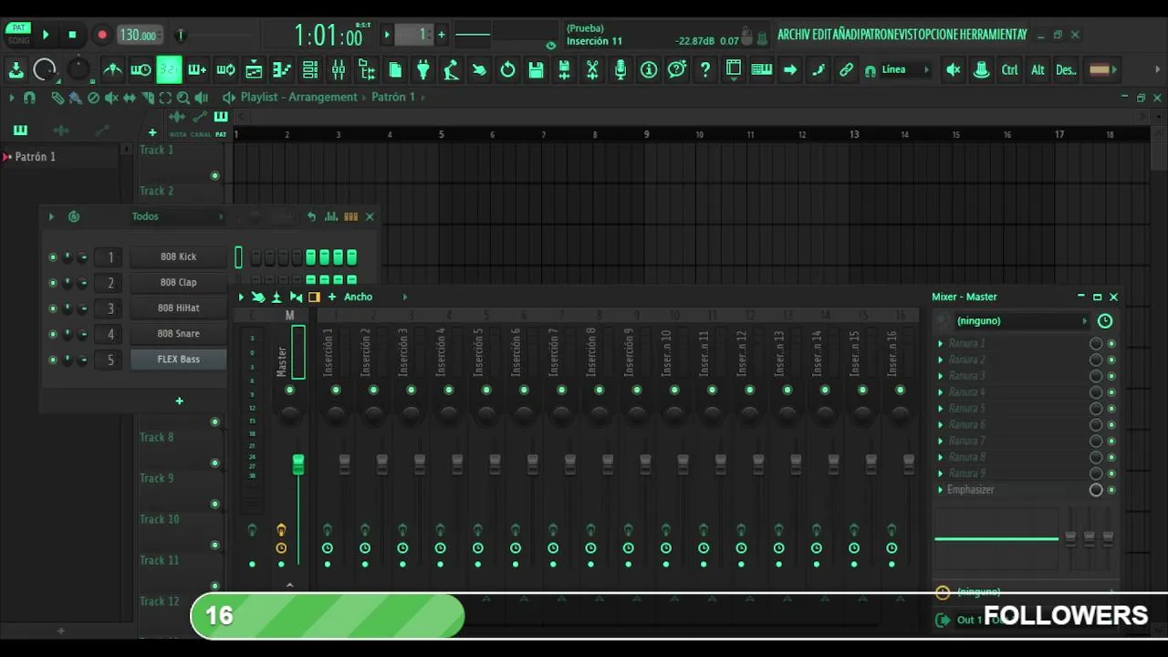The height and width of the screenshot is (657, 1168).
Task: Open the Mixer toolbar icon
Action: pyautogui.click(x=339, y=69)
